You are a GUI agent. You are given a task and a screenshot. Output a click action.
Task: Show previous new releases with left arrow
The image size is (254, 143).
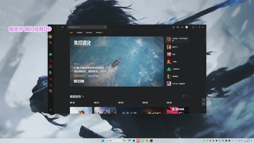coord(184,96)
